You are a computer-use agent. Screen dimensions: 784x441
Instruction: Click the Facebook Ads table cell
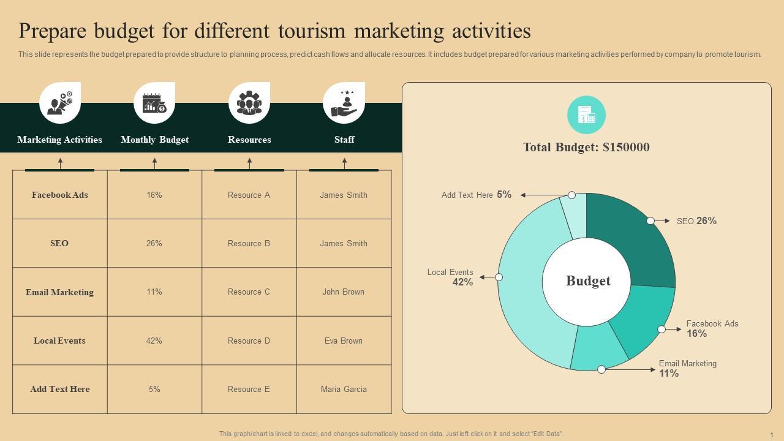[60, 195]
